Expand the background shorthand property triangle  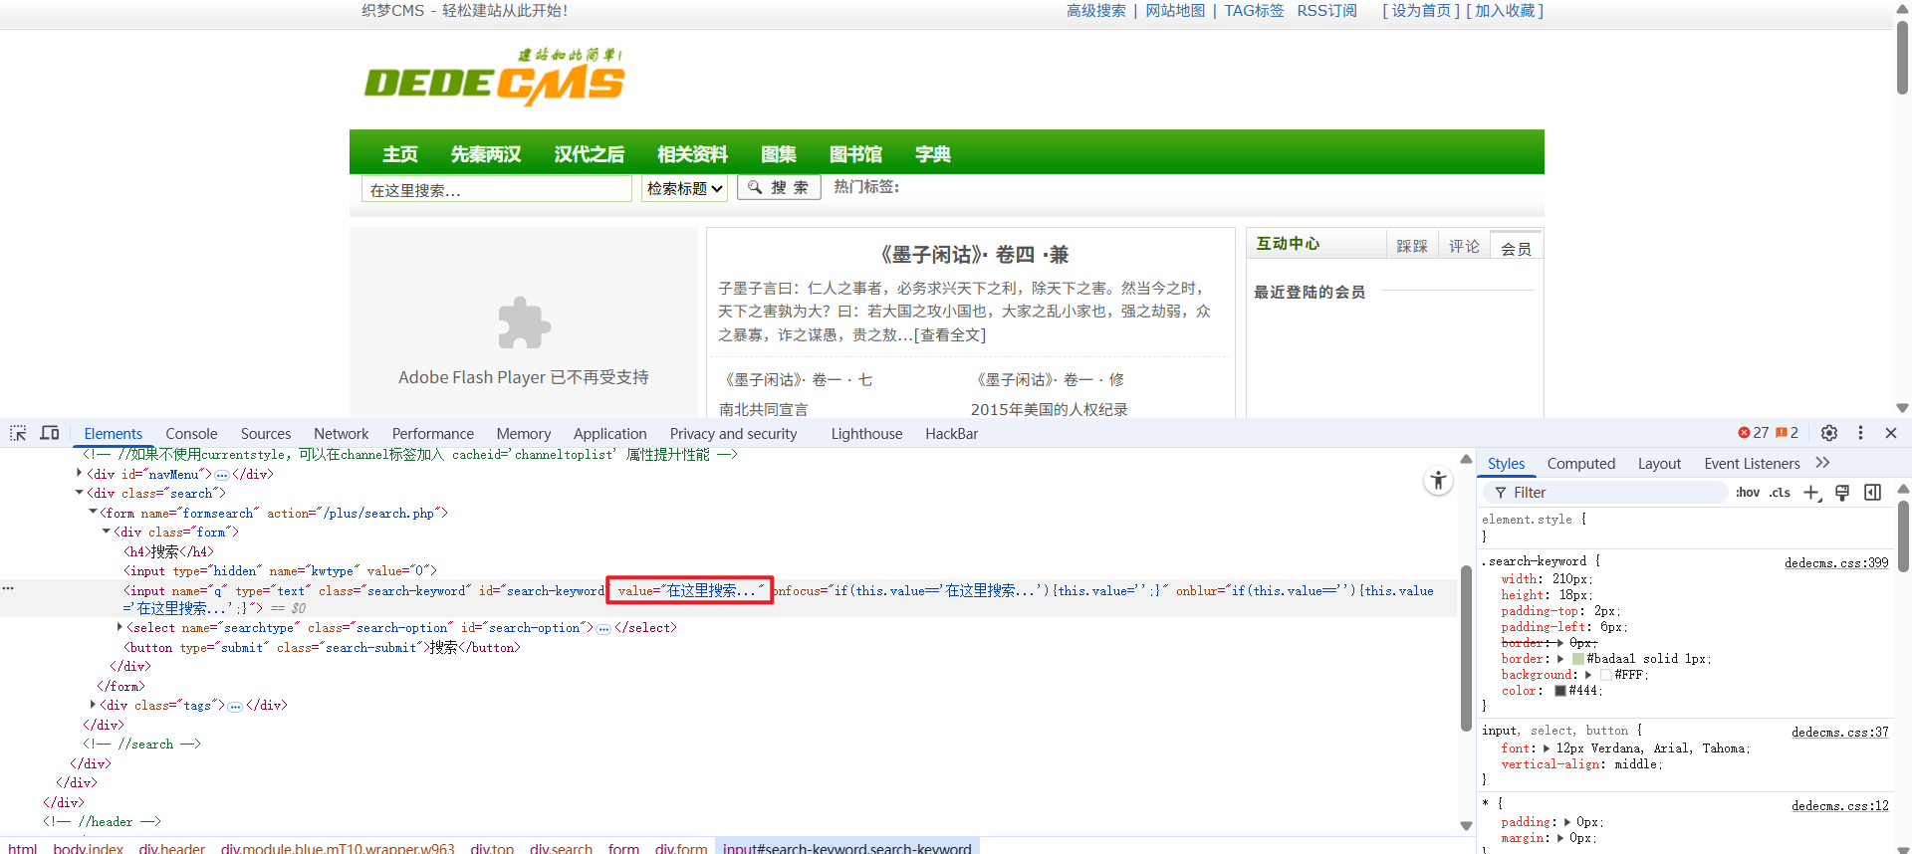tap(1588, 675)
